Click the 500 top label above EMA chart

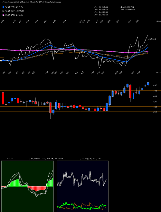pyautogui.click(x=137, y=22)
